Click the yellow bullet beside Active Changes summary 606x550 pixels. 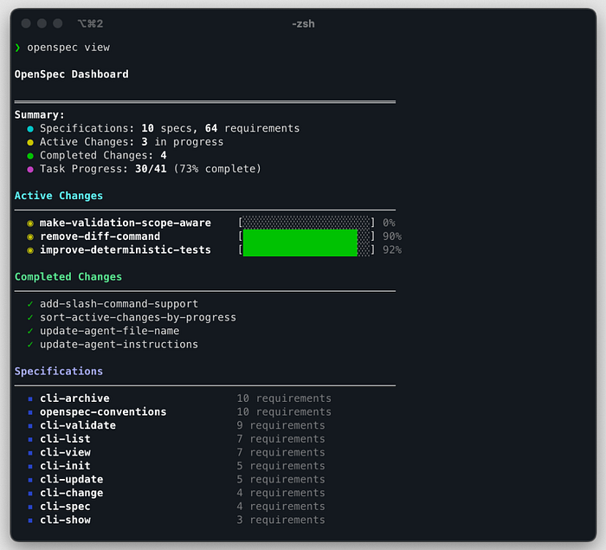click(x=30, y=142)
